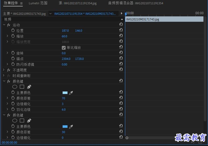Reset the 旋转 parameter
The image size is (208, 146).
(121, 53)
